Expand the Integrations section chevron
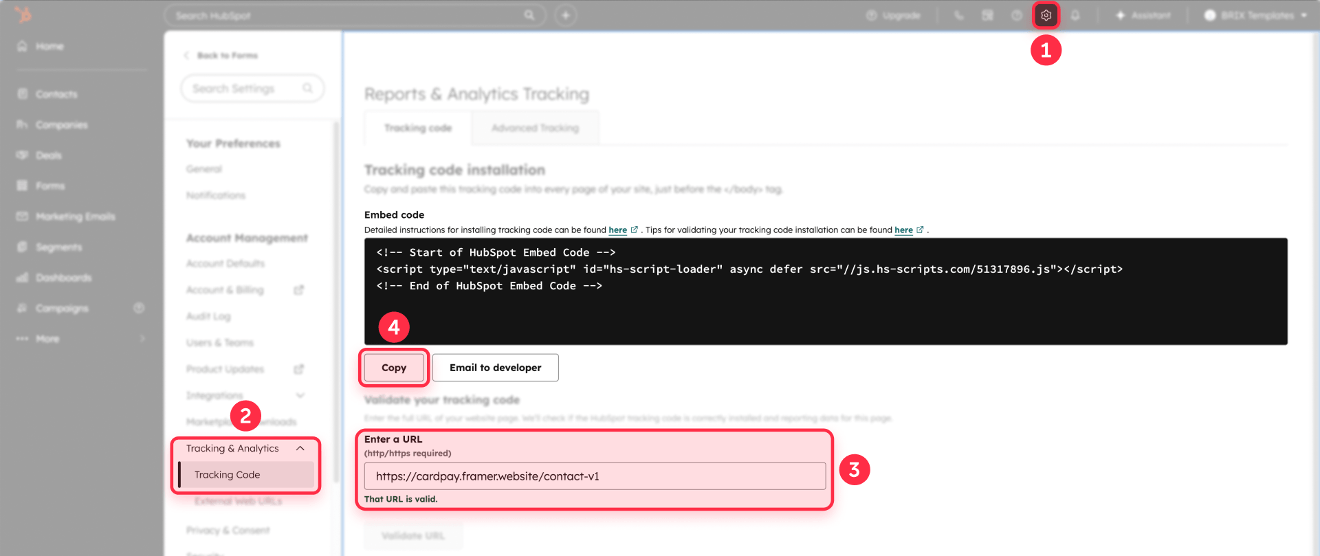 [x=300, y=395]
